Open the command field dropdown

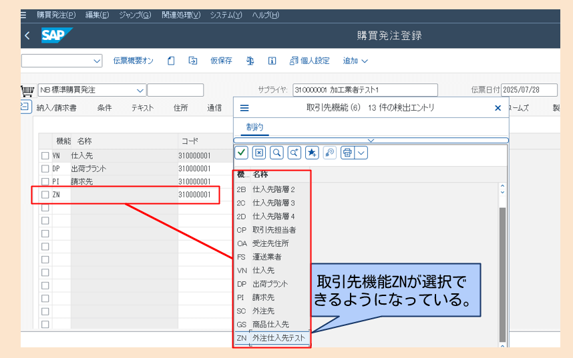pyautogui.click(x=96, y=61)
